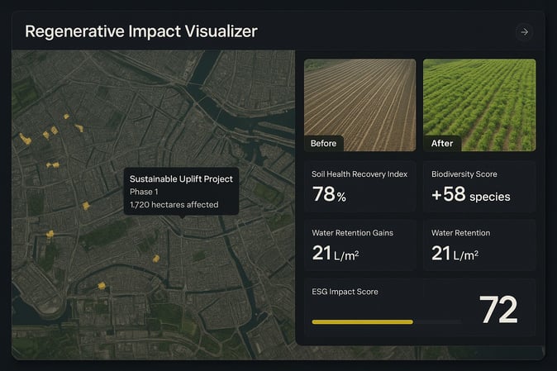Click the Biodiversity Score label
The width and height of the screenshot is (557, 371).
coord(464,174)
